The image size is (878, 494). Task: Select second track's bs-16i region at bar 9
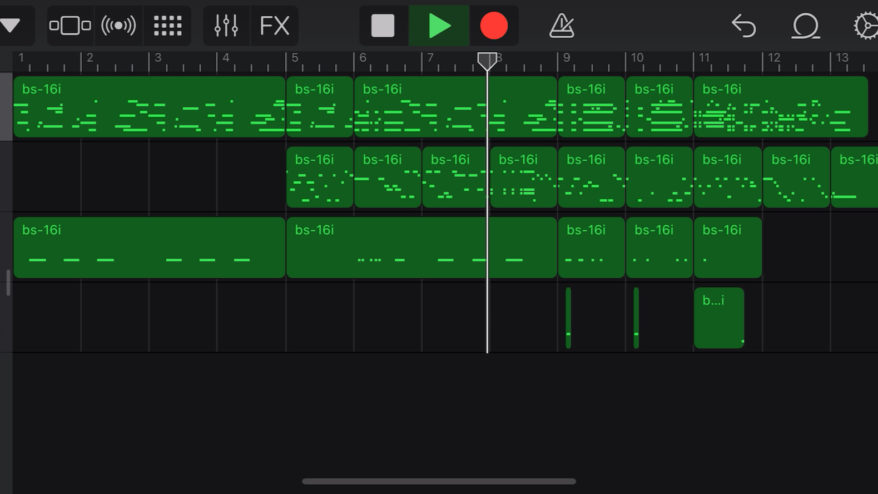point(592,177)
